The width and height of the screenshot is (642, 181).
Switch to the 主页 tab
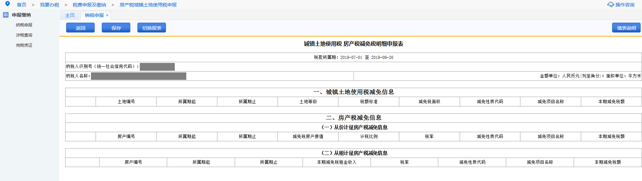[70, 15]
